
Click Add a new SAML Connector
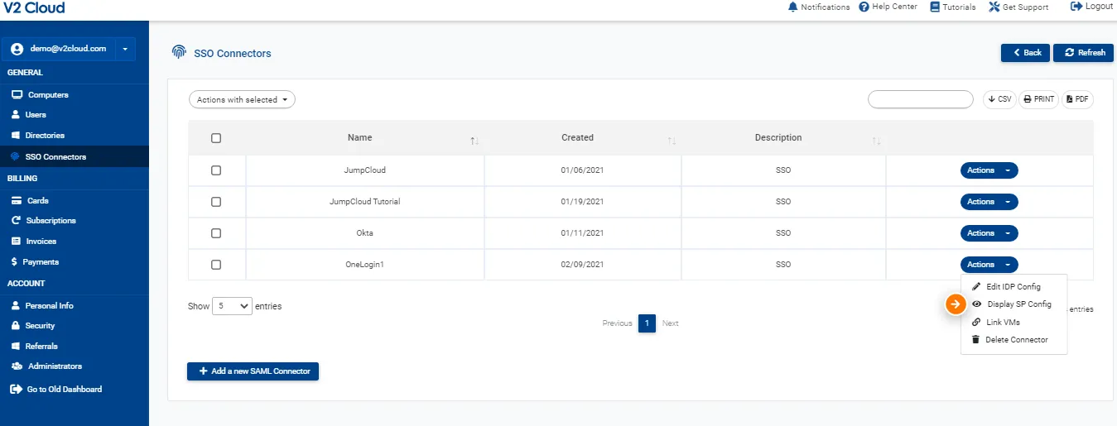(x=253, y=371)
